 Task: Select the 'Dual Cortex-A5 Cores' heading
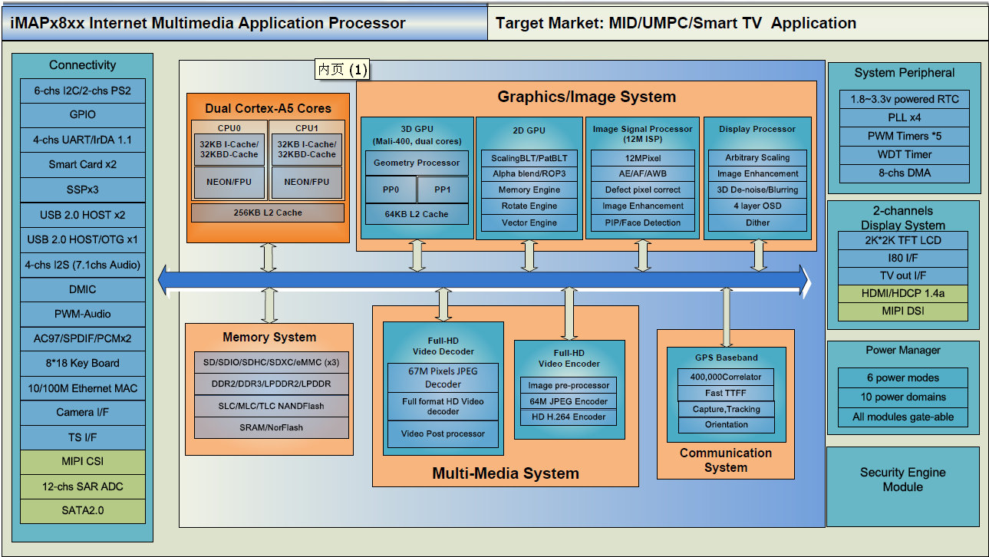coord(269,108)
